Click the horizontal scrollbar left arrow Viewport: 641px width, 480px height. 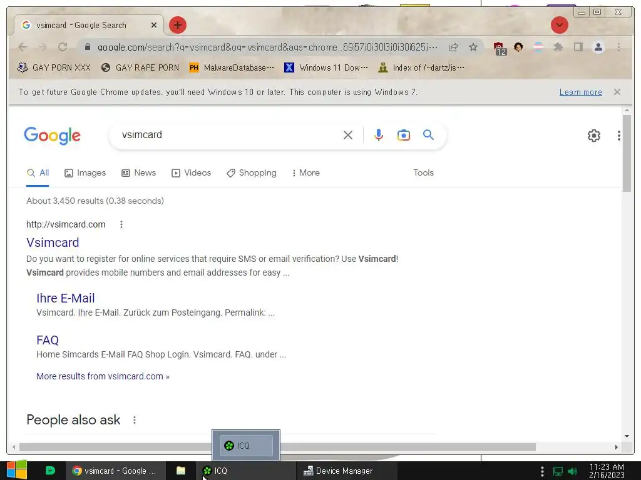tap(14, 447)
